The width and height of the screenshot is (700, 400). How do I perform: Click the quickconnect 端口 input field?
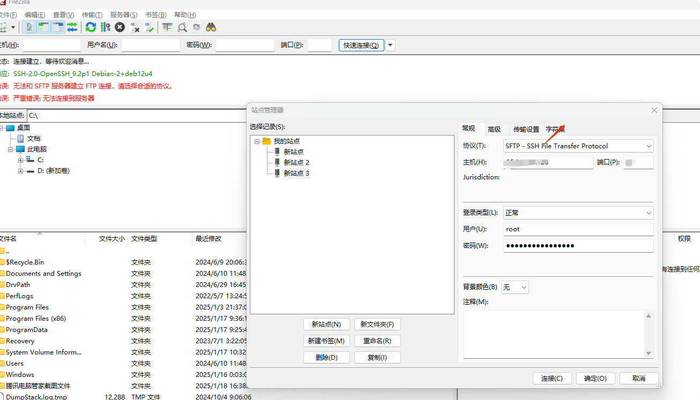(319, 45)
